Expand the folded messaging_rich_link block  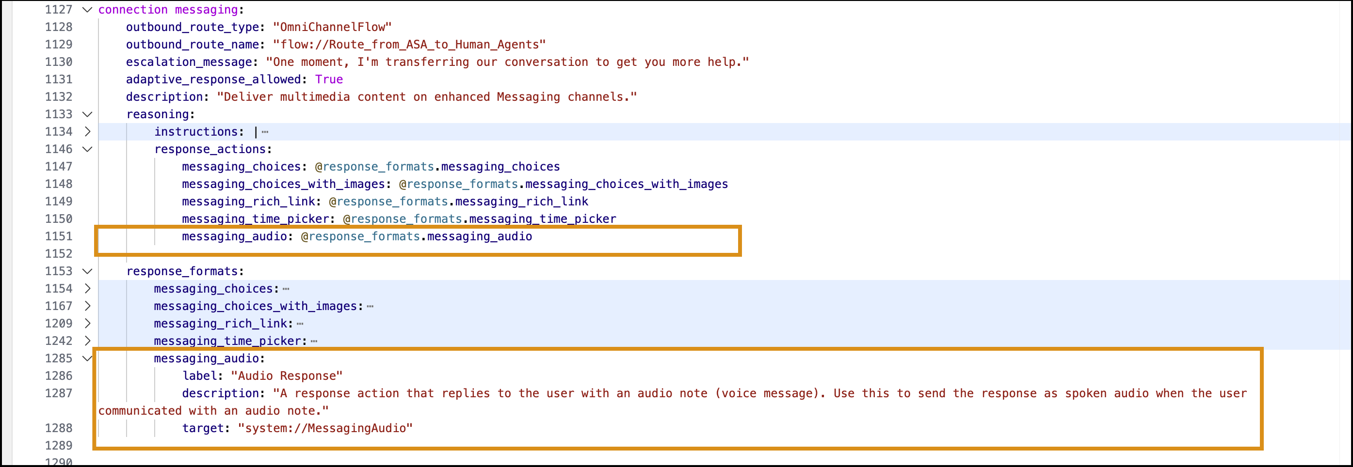pyautogui.click(x=88, y=323)
